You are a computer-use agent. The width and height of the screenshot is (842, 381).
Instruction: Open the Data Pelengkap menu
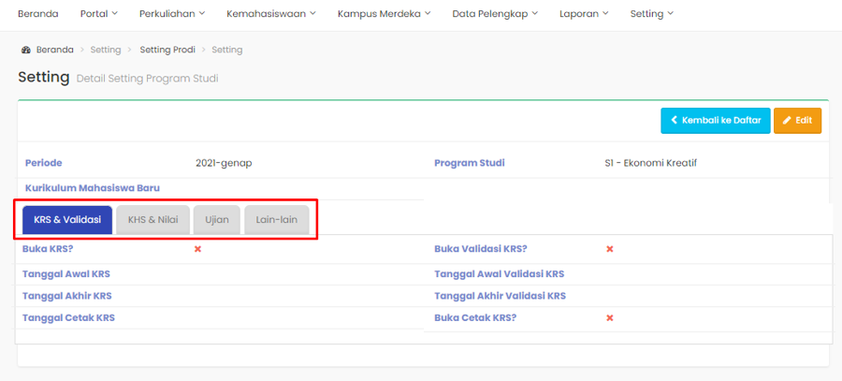495,14
